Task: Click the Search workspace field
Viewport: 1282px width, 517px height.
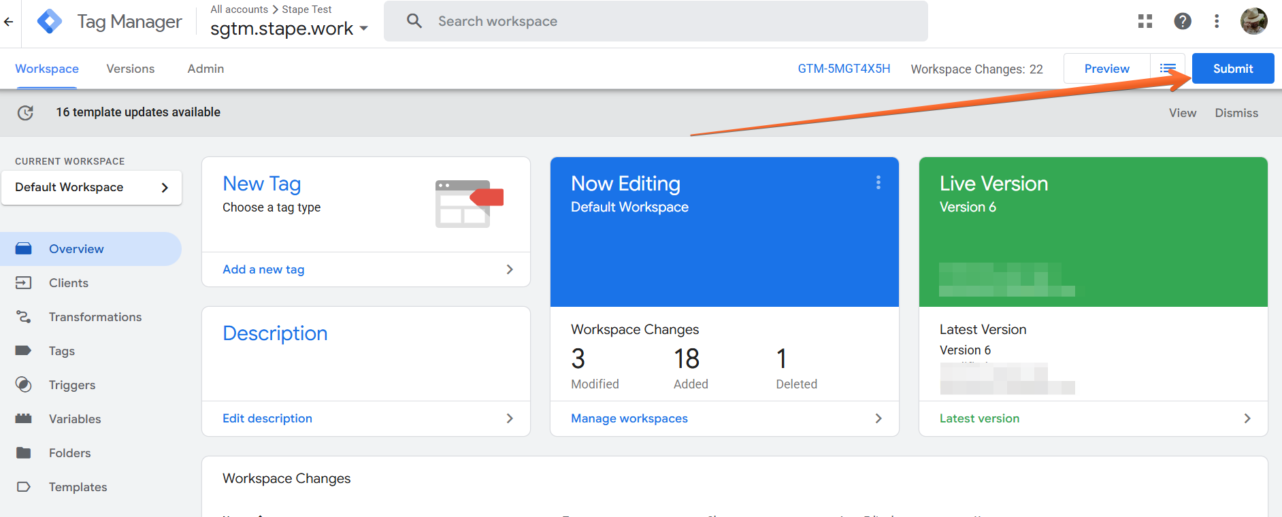Action: tap(656, 21)
